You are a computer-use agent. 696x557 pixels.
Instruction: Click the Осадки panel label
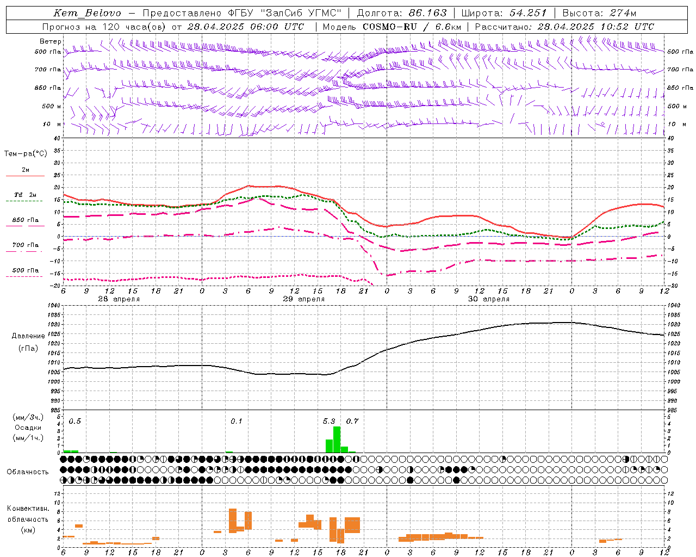point(28,428)
